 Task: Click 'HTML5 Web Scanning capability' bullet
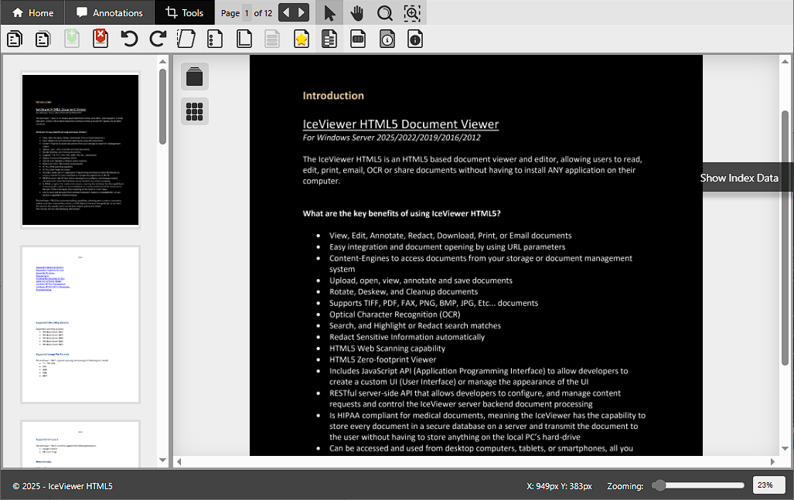387,349
